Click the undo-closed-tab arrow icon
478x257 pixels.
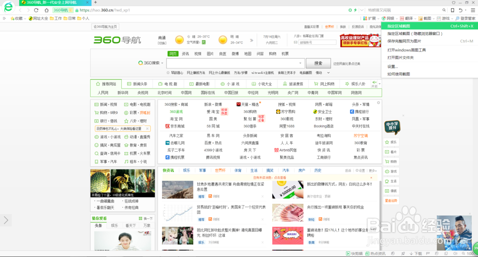[461, 10]
